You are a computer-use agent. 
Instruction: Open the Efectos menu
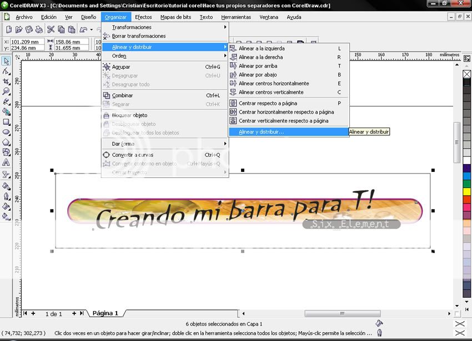point(143,17)
